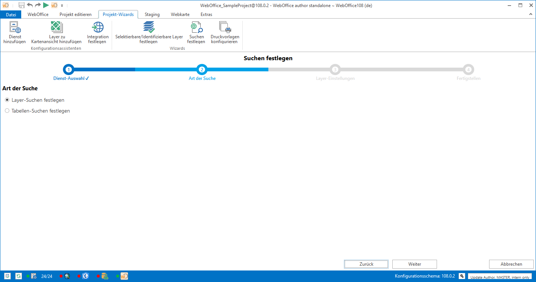The height and width of the screenshot is (282, 536).
Task: Open the Datei menu
Action: point(11,14)
